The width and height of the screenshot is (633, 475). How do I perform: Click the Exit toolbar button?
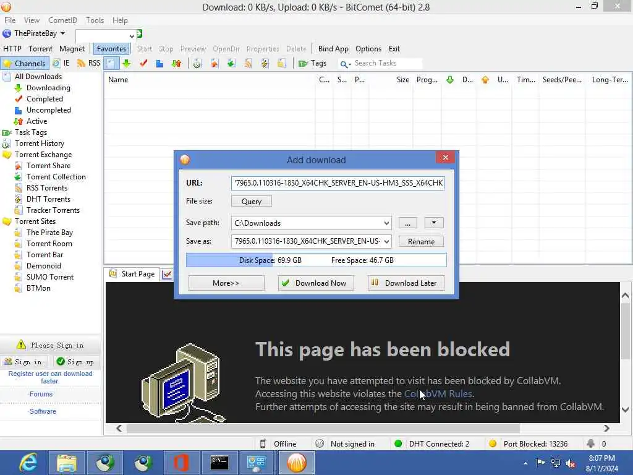(394, 49)
